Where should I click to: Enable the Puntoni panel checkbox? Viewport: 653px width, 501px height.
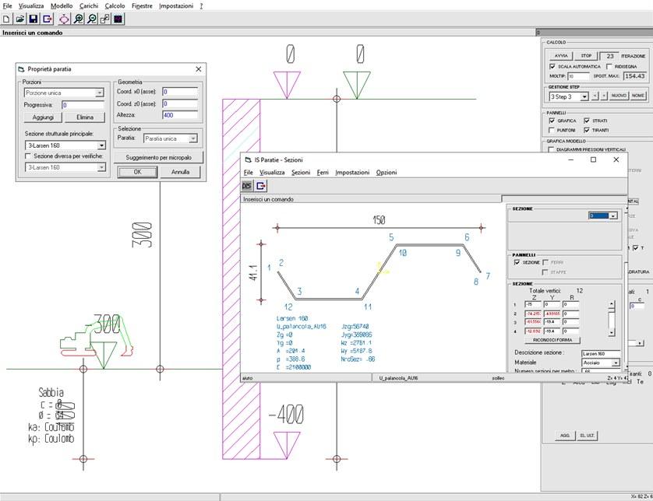[552, 130]
